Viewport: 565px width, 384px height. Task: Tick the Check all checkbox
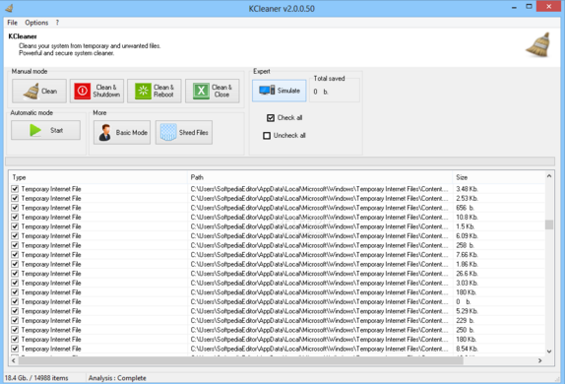point(271,118)
